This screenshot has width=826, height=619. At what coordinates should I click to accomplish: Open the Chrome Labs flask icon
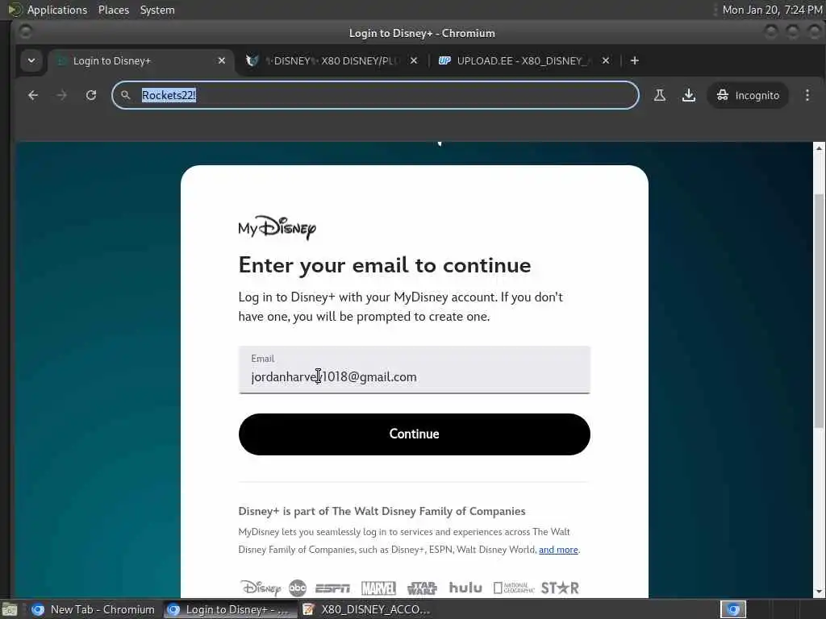(x=660, y=95)
